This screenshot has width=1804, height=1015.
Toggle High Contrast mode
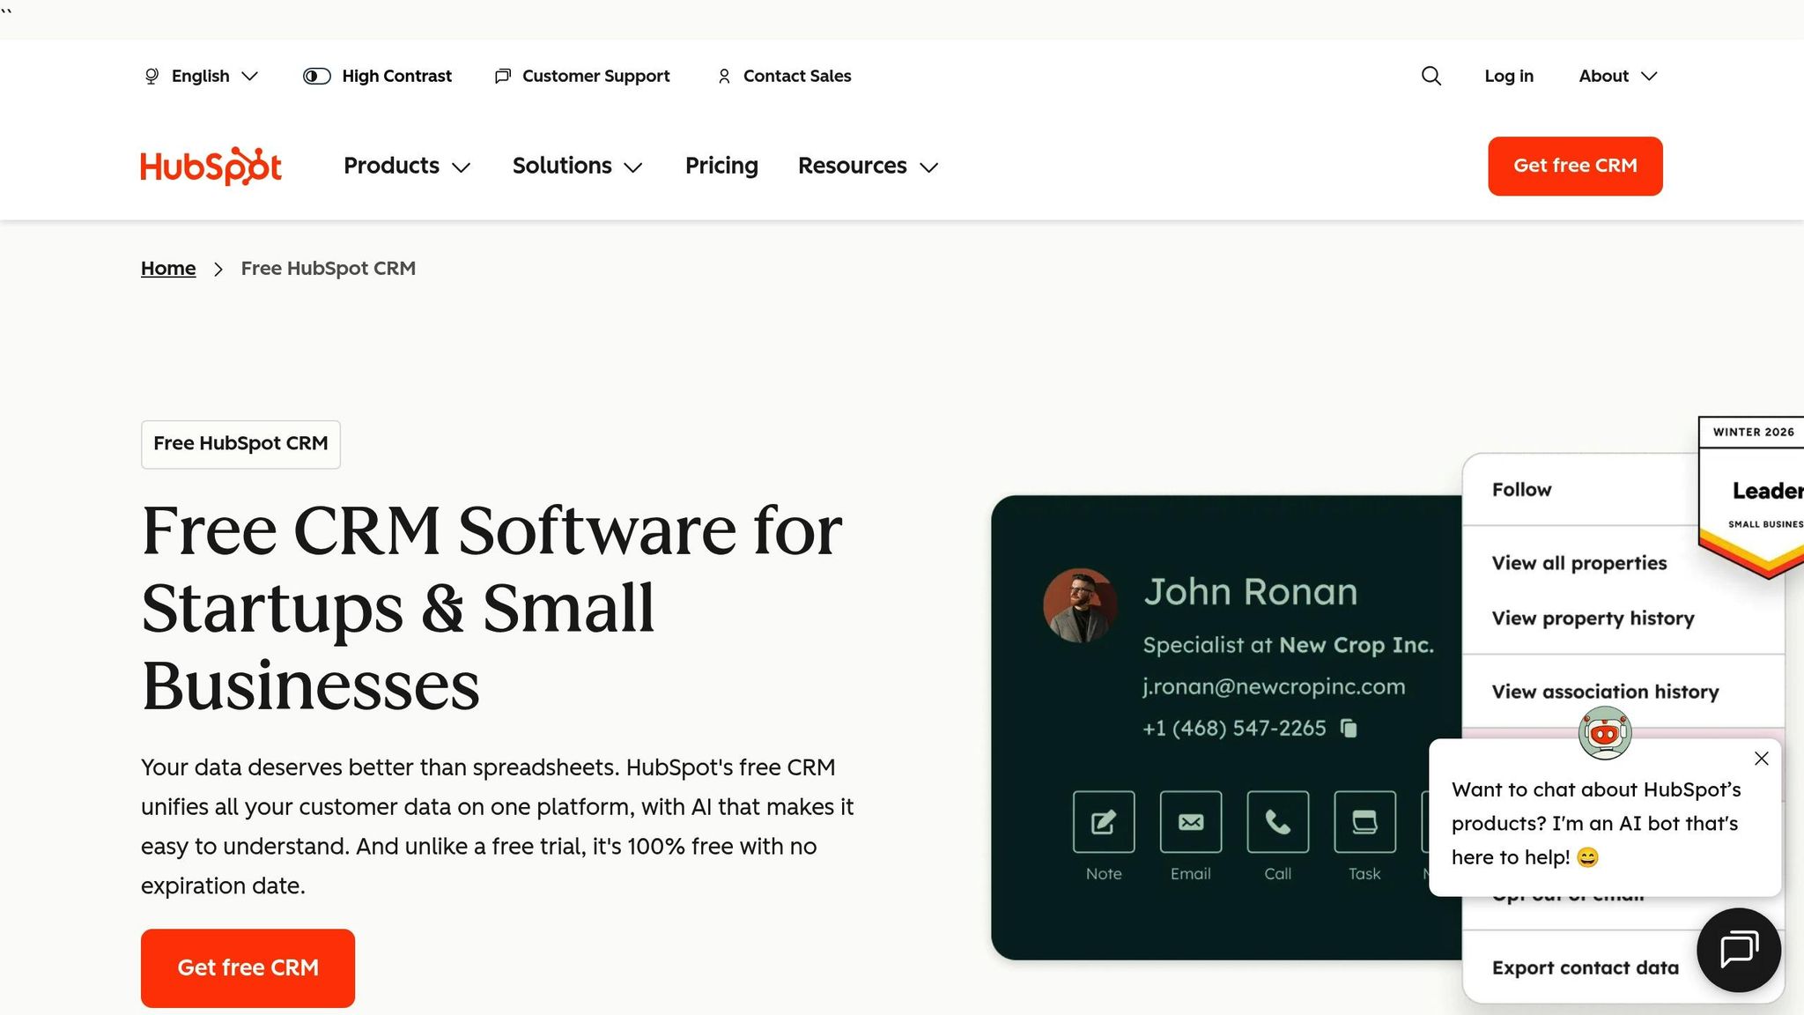(377, 76)
